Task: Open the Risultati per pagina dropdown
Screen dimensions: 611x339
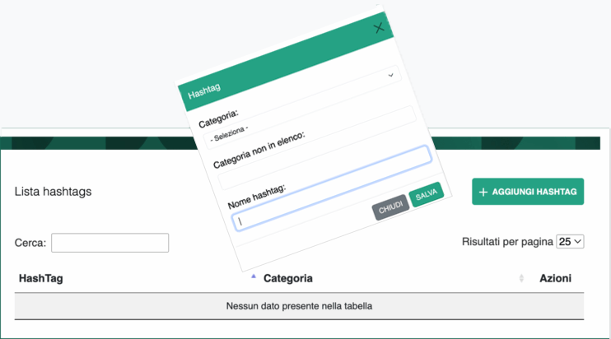Action: 570,242
